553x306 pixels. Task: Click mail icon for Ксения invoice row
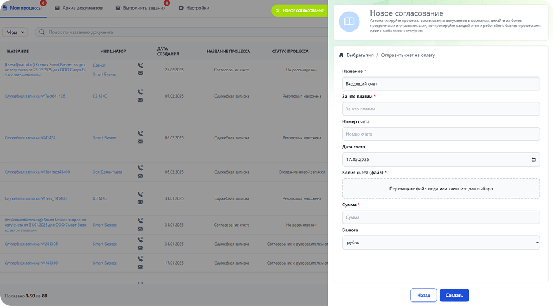[x=141, y=74]
